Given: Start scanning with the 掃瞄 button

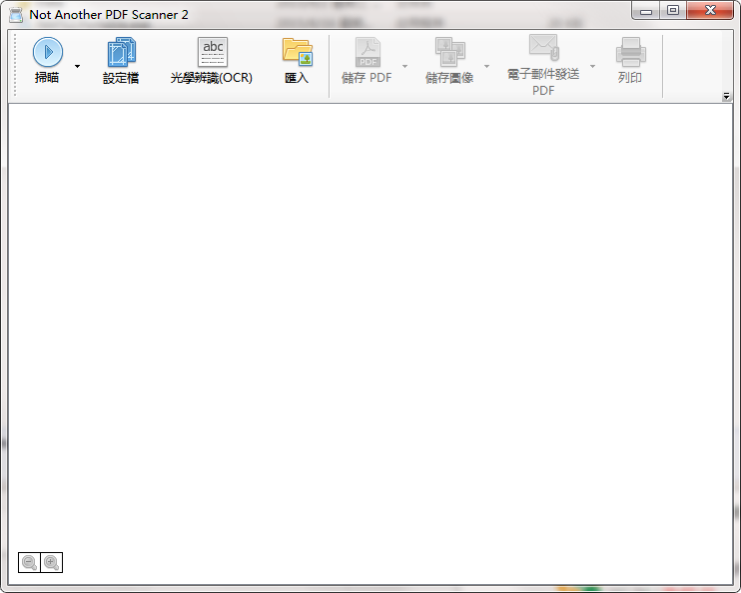Looking at the screenshot, I should tap(47, 62).
